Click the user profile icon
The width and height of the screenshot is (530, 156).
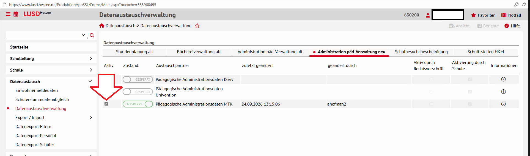point(428,15)
